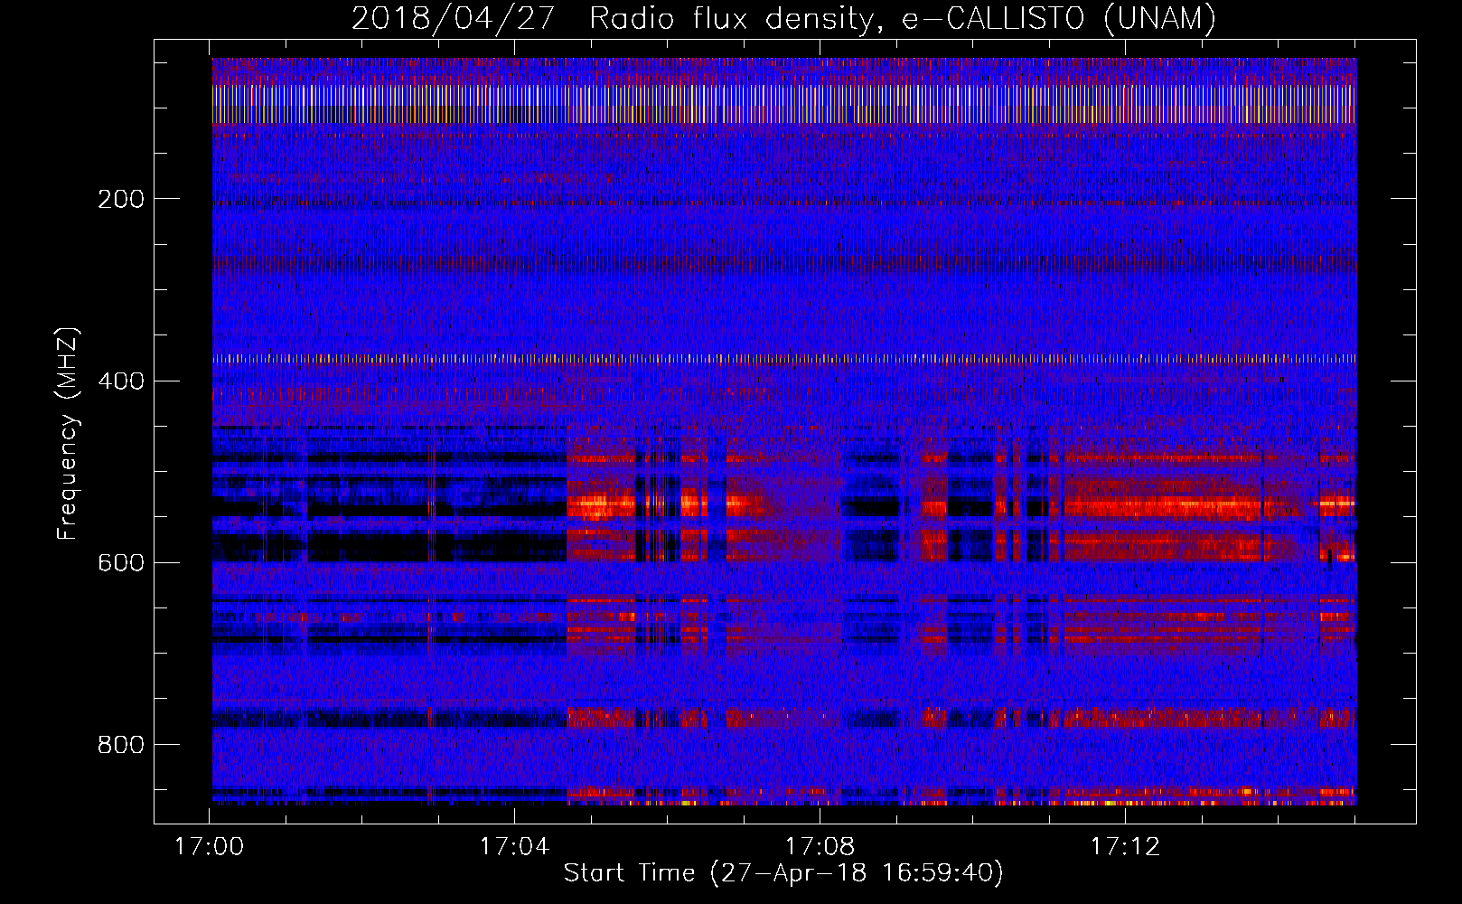Select the 'Frequency (MHZ)' y-axis label
1462x904 pixels.
(x=68, y=434)
